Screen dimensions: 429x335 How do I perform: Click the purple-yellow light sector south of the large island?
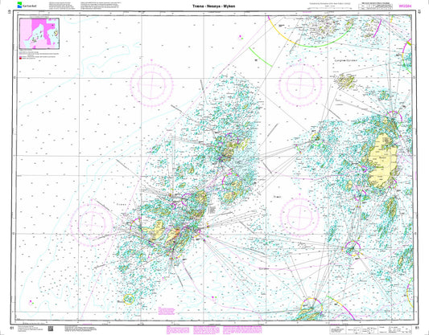pyautogui.click(x=353, y=248)
